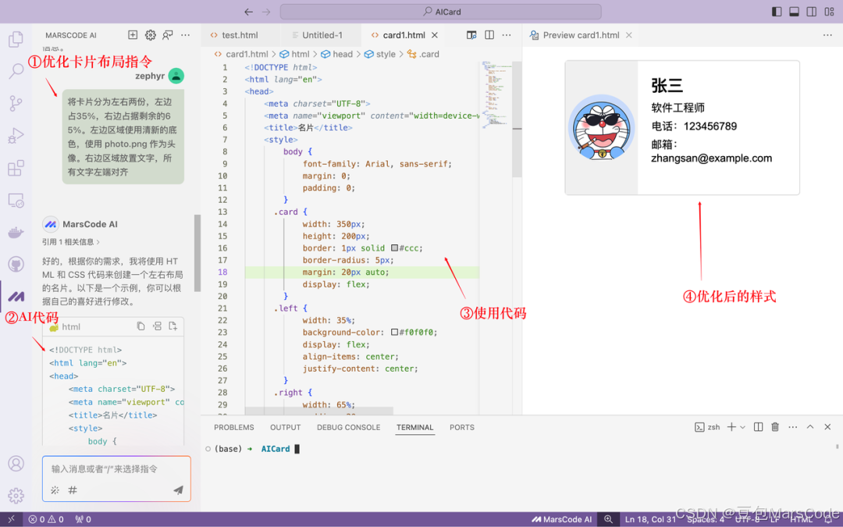
Task: Focus the chat message input field
Action: click(116, 469)
